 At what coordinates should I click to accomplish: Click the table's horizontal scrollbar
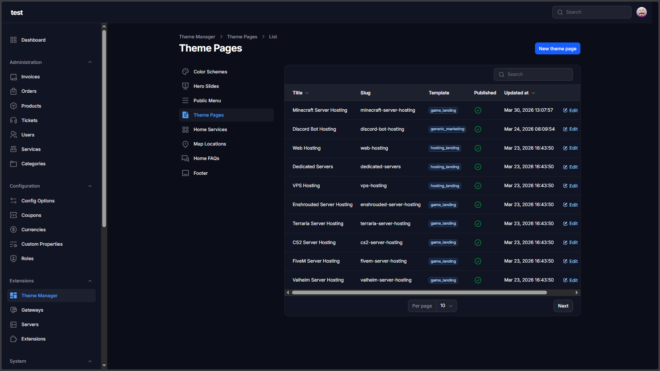[x=419, y=293]
